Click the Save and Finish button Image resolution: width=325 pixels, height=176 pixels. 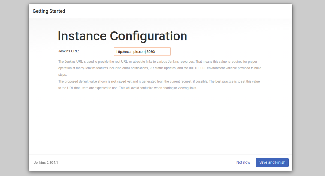(x=272, y=162)
